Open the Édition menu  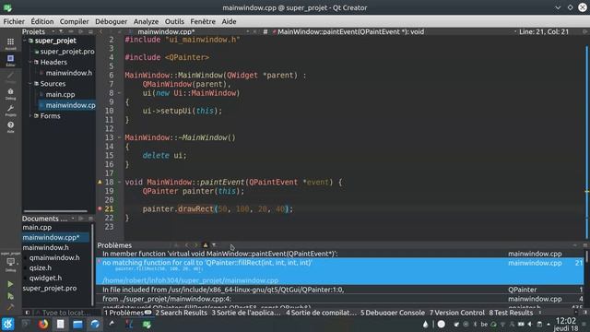click(x=42, y=21)
